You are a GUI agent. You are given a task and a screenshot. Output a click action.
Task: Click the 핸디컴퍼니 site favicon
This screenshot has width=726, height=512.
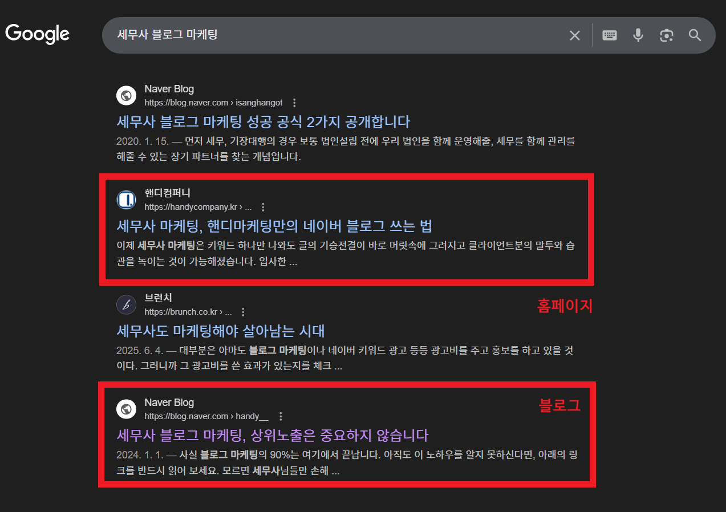pyautogui.click(x=126, y=200)
